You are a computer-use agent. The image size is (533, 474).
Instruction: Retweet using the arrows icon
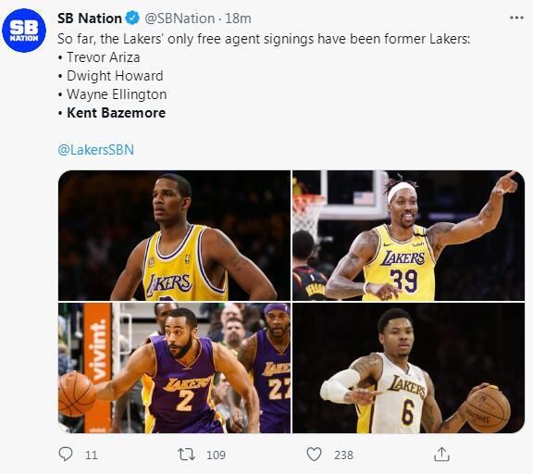point(186,455)
